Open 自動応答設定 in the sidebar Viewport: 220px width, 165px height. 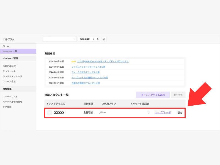click(x=9, y=66)
